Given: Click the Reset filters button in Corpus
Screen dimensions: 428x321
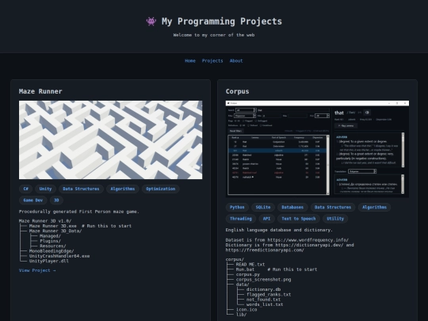Looking at the screenshot, I should (x=235, y=131).
